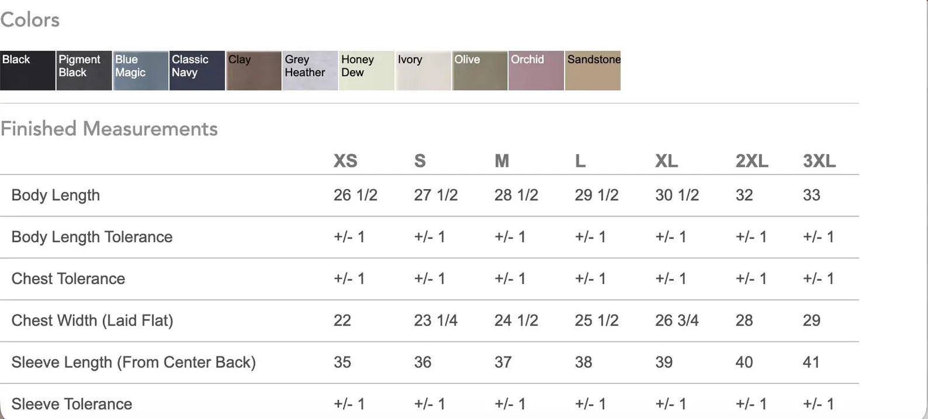Click the Colors section heading
Screen dimensions: 928x419
tap(30, 20)
